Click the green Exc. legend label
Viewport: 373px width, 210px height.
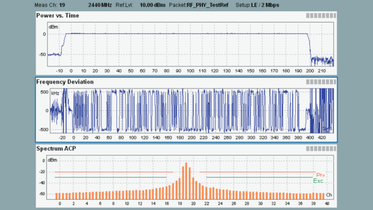(x=319, y=181)
